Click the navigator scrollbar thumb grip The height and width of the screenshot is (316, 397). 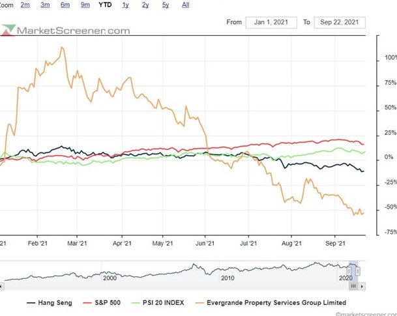point(353,286)
